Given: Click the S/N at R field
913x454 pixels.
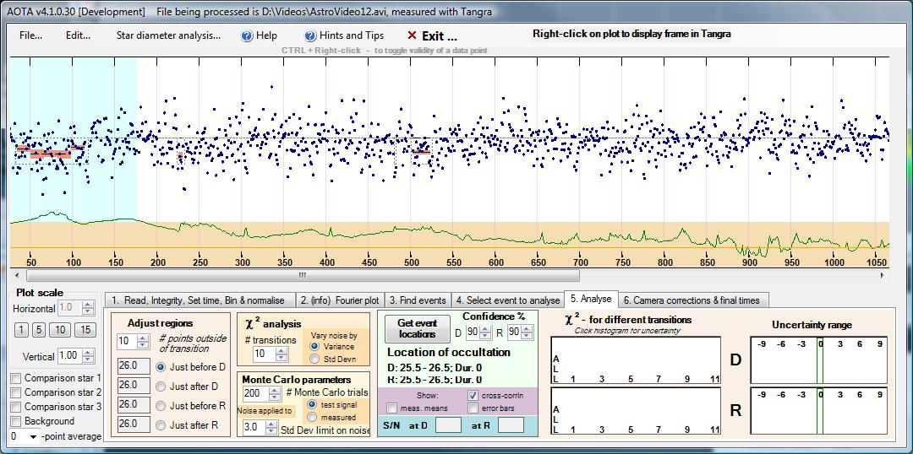Looking at the screenshot, I should 511,425.
